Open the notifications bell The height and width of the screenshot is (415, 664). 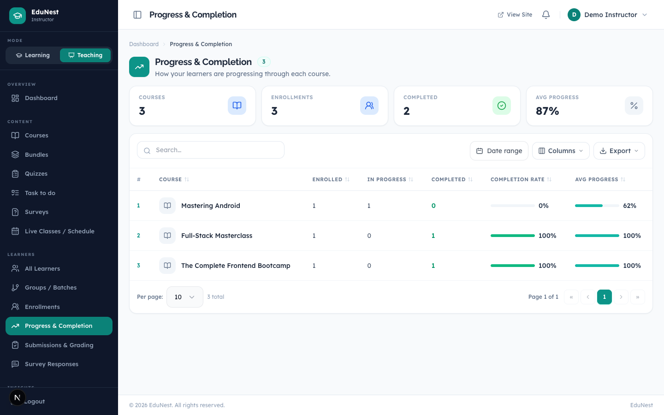[546, 15]
